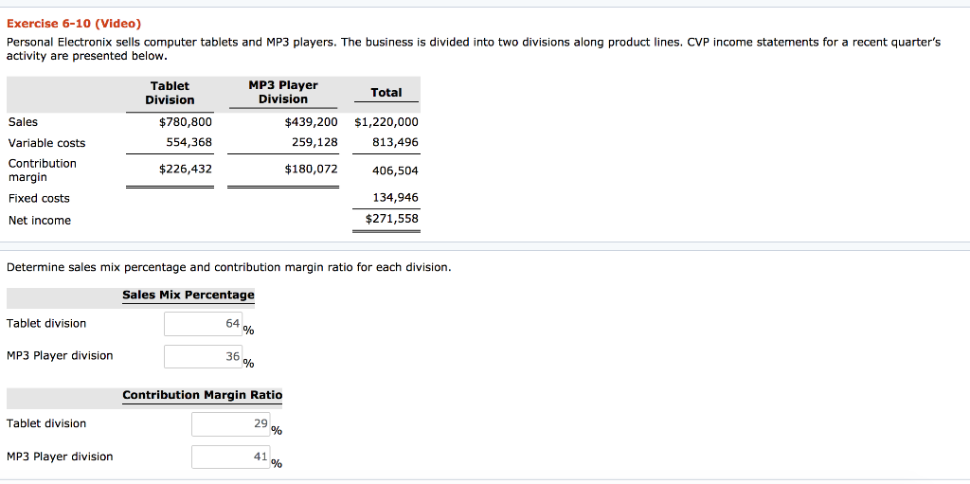
Task: Click the 'Sales' row label
Action: [23, 122]
